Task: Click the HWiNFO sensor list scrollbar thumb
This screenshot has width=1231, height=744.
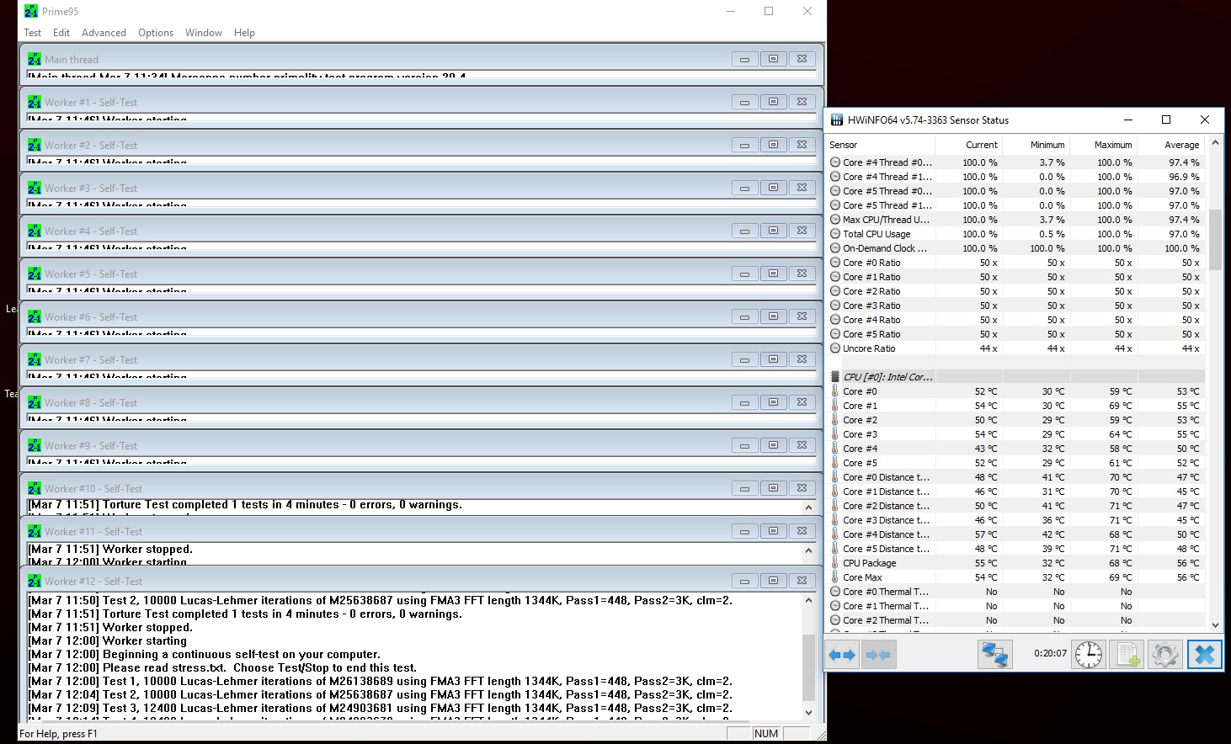Action: tap(1215, 240)
